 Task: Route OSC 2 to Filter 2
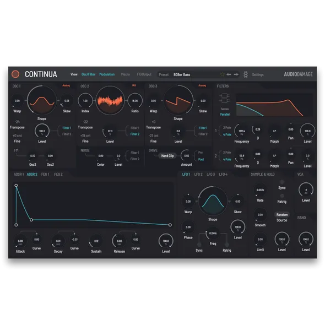tap(135, 134)
